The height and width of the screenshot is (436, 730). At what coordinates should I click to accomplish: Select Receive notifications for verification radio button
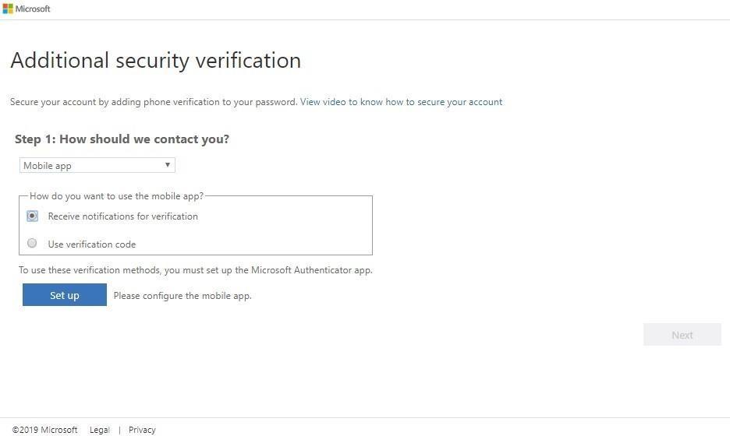(x=32, y=216)
